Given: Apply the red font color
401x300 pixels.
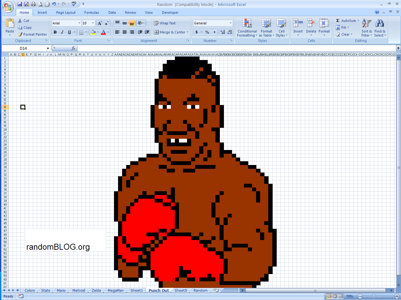Looking at the screenshot, I should [103, 32].
